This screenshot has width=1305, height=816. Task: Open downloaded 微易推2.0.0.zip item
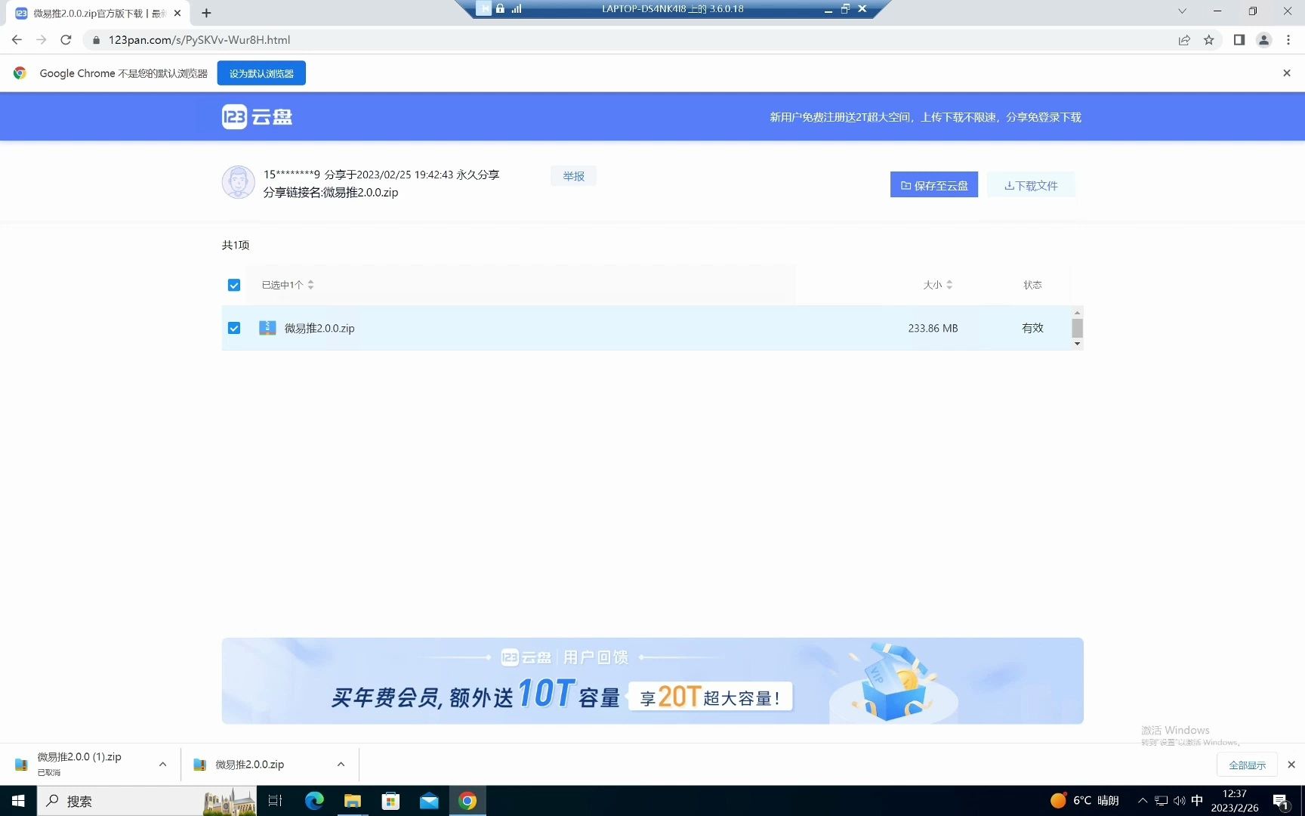pos(249,765)
